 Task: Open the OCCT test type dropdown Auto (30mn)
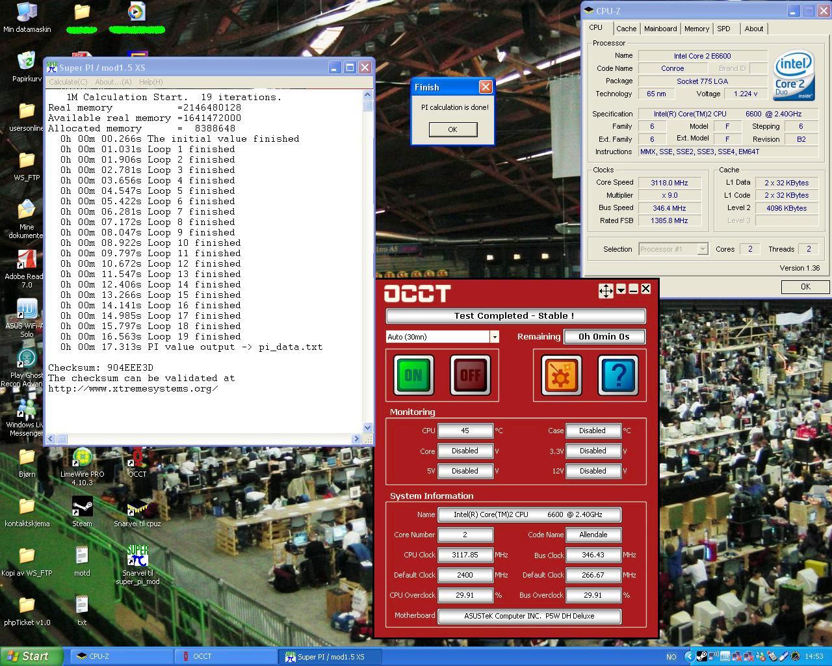442,336
